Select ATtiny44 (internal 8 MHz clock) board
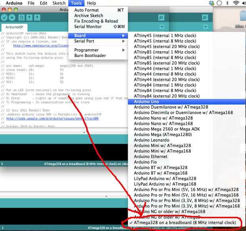 tap(187, 74)
